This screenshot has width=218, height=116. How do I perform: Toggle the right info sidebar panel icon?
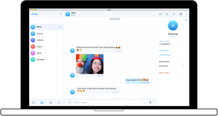pos(181,14)
